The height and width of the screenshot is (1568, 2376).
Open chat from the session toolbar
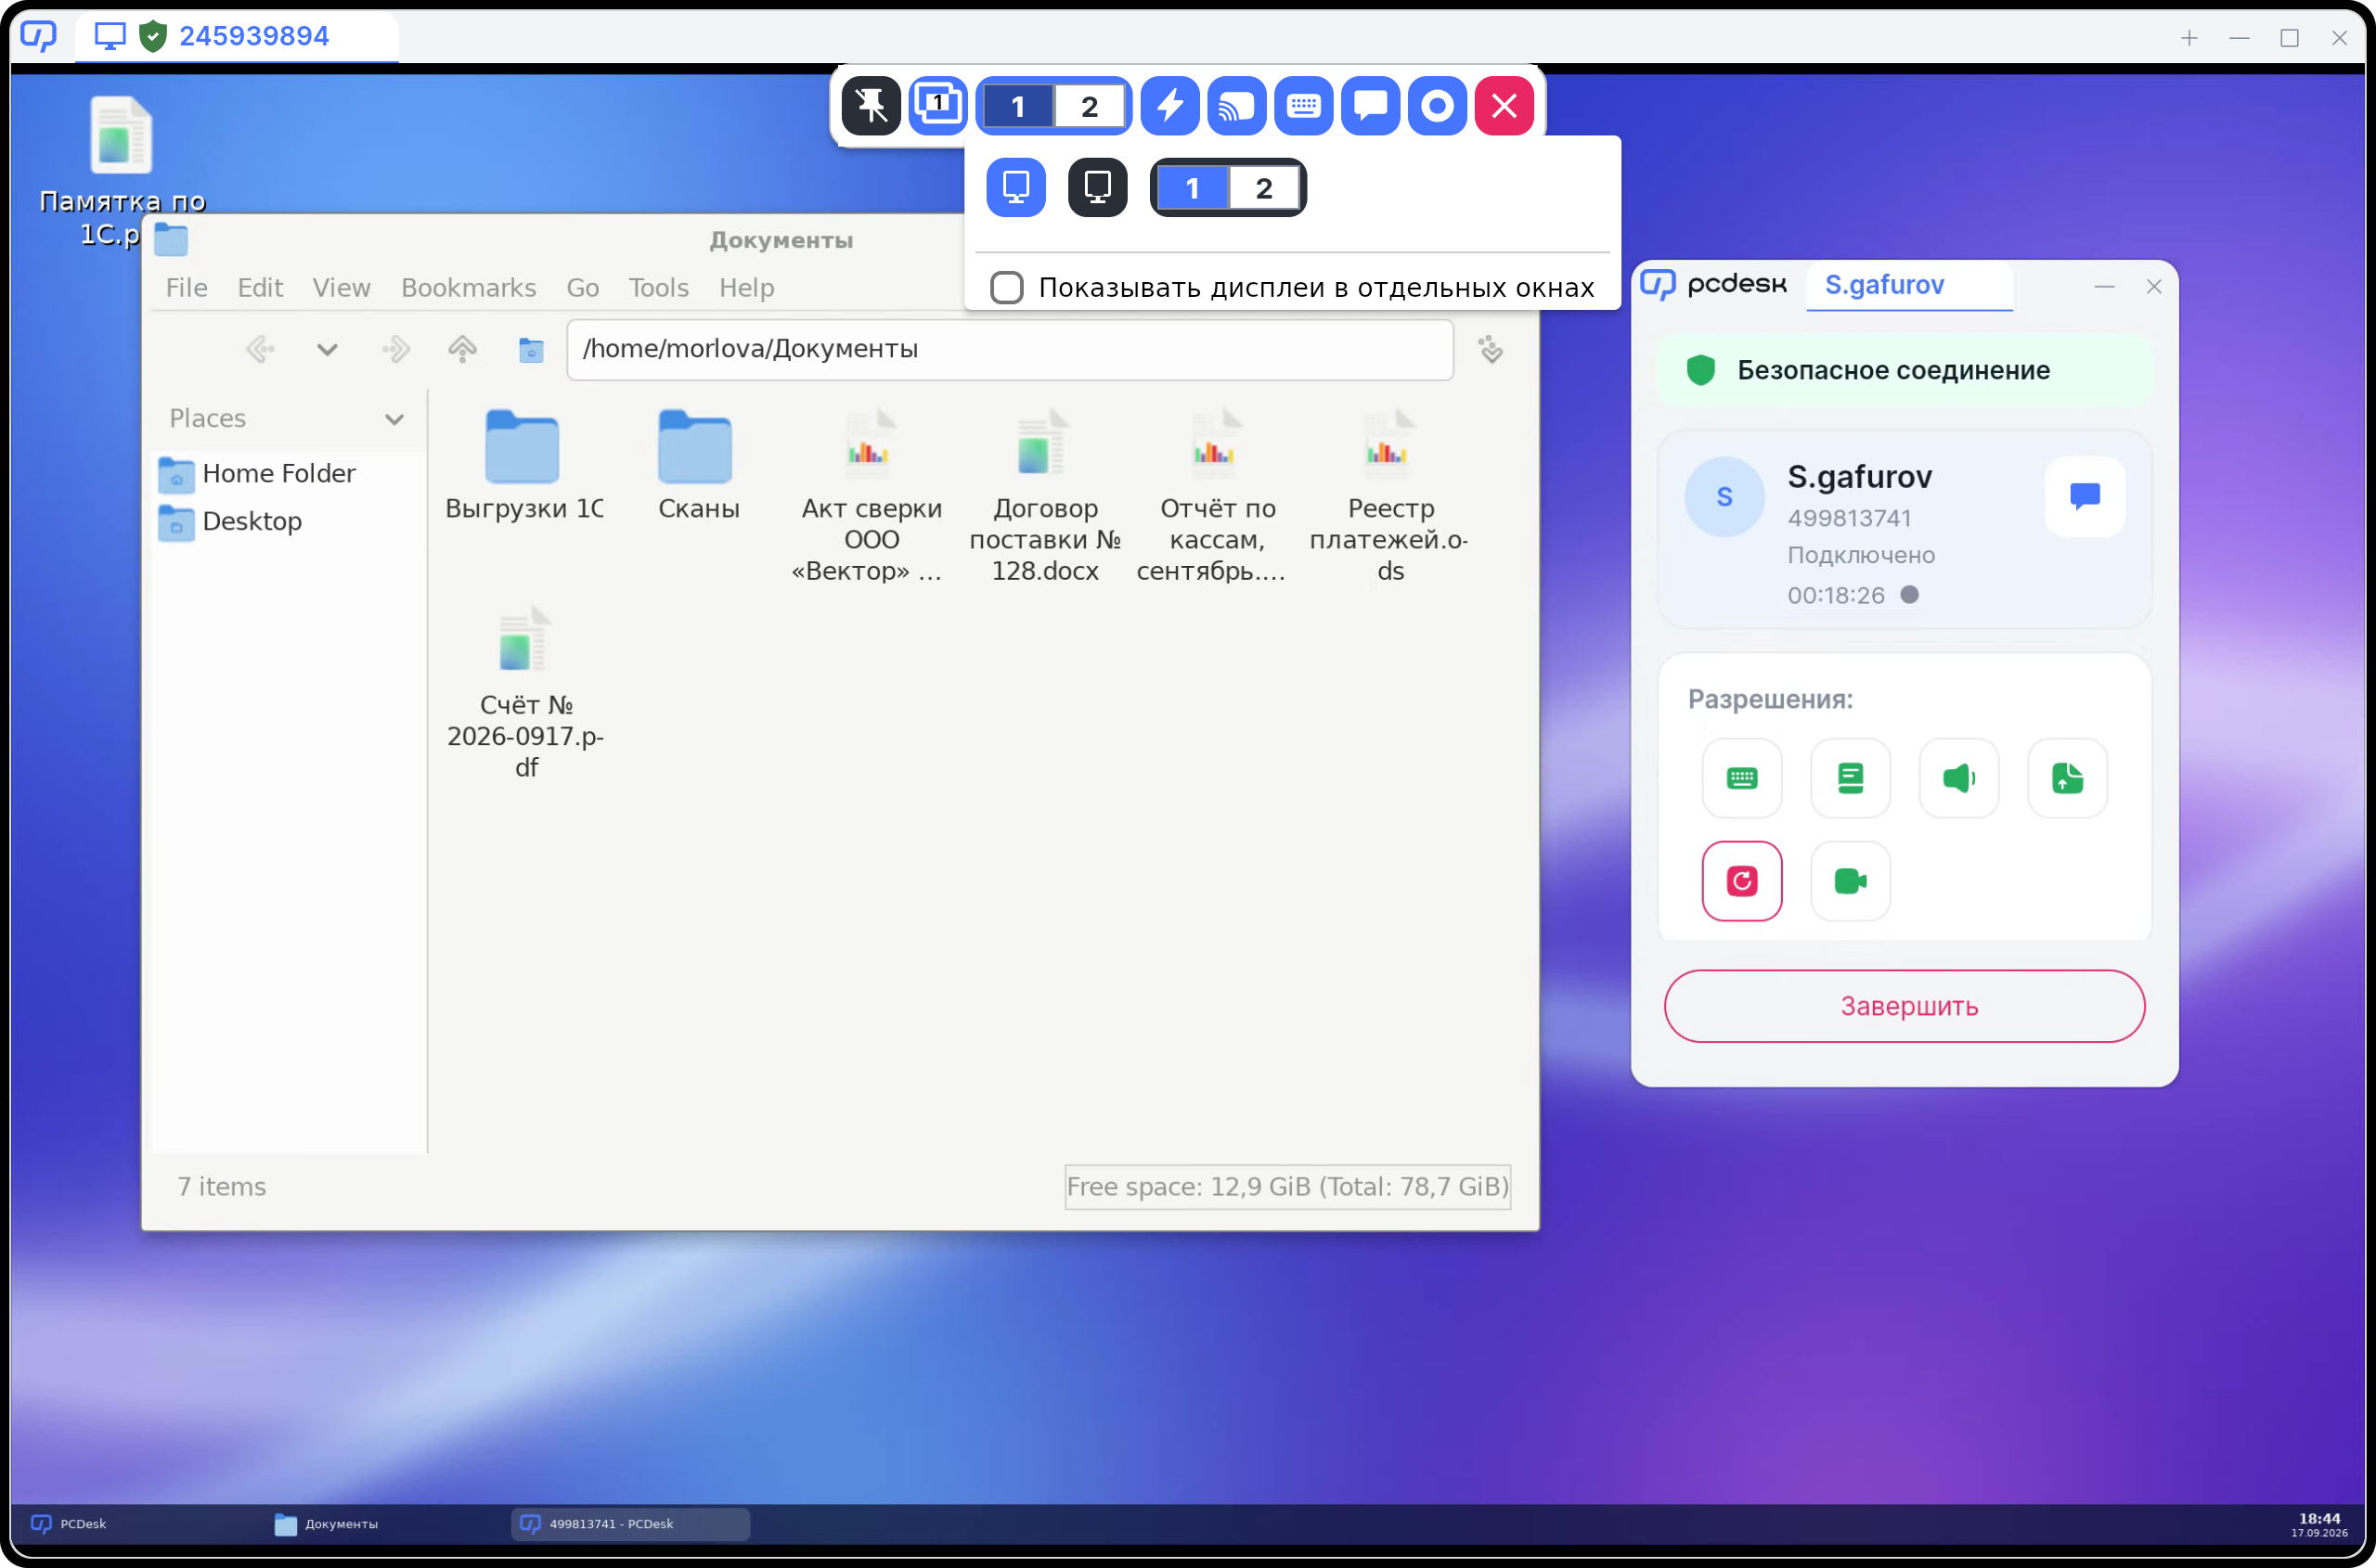(x=1371, y=105)
